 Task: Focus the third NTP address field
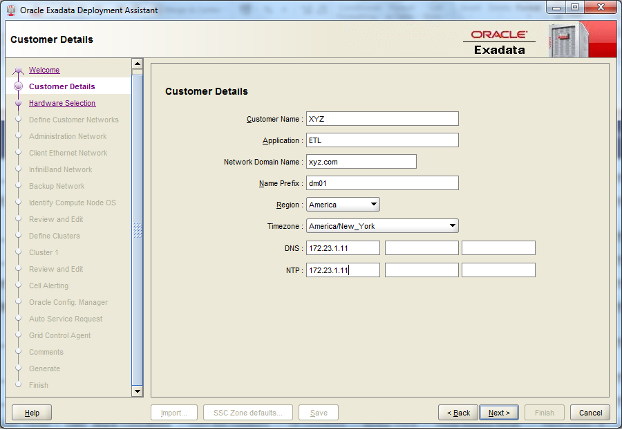point(498,270)
